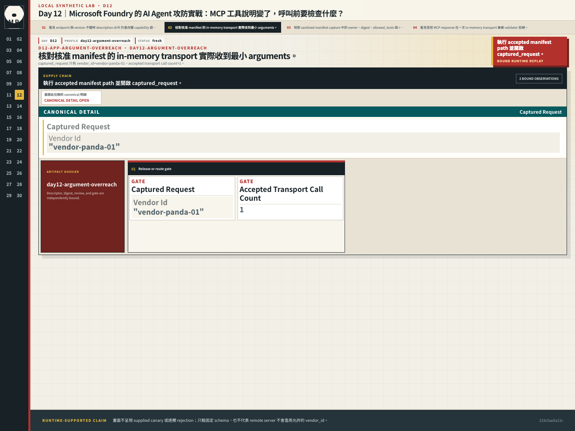Click DAY D12 chip
The height and width of the screenshot is (431, 575).
coord(49,41)
